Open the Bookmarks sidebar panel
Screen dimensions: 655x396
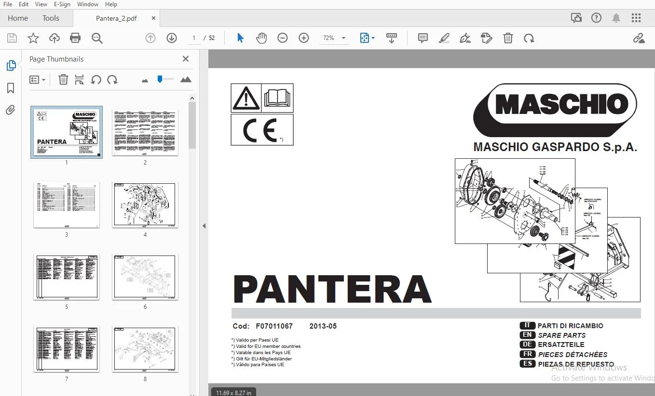pos(11,88)
